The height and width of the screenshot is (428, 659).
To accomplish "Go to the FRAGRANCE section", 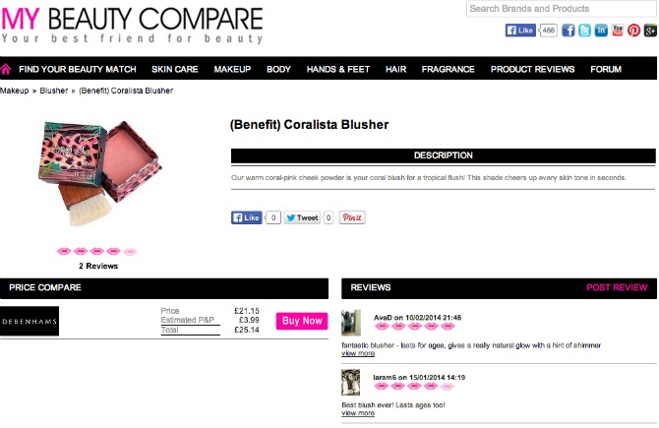I will click(448, 70).
